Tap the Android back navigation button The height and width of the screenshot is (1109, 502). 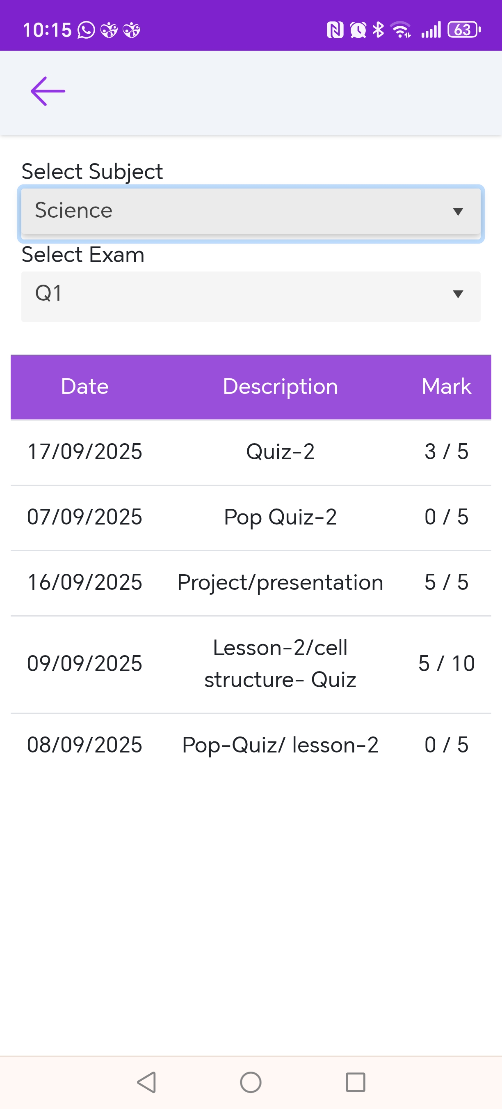pos(146,1082)
